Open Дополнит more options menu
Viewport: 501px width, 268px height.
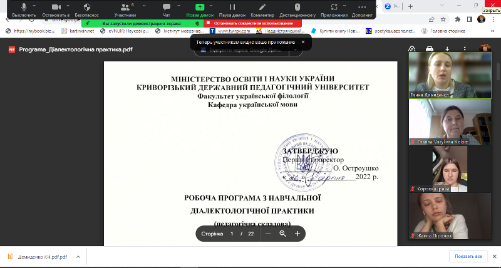coord(362,9)
